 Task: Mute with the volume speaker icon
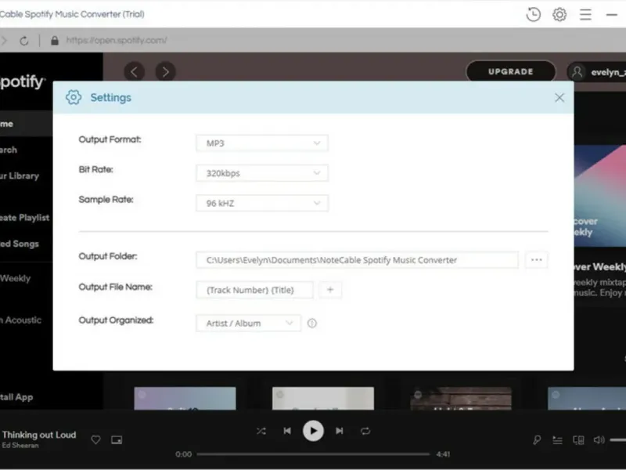[599, 440]
